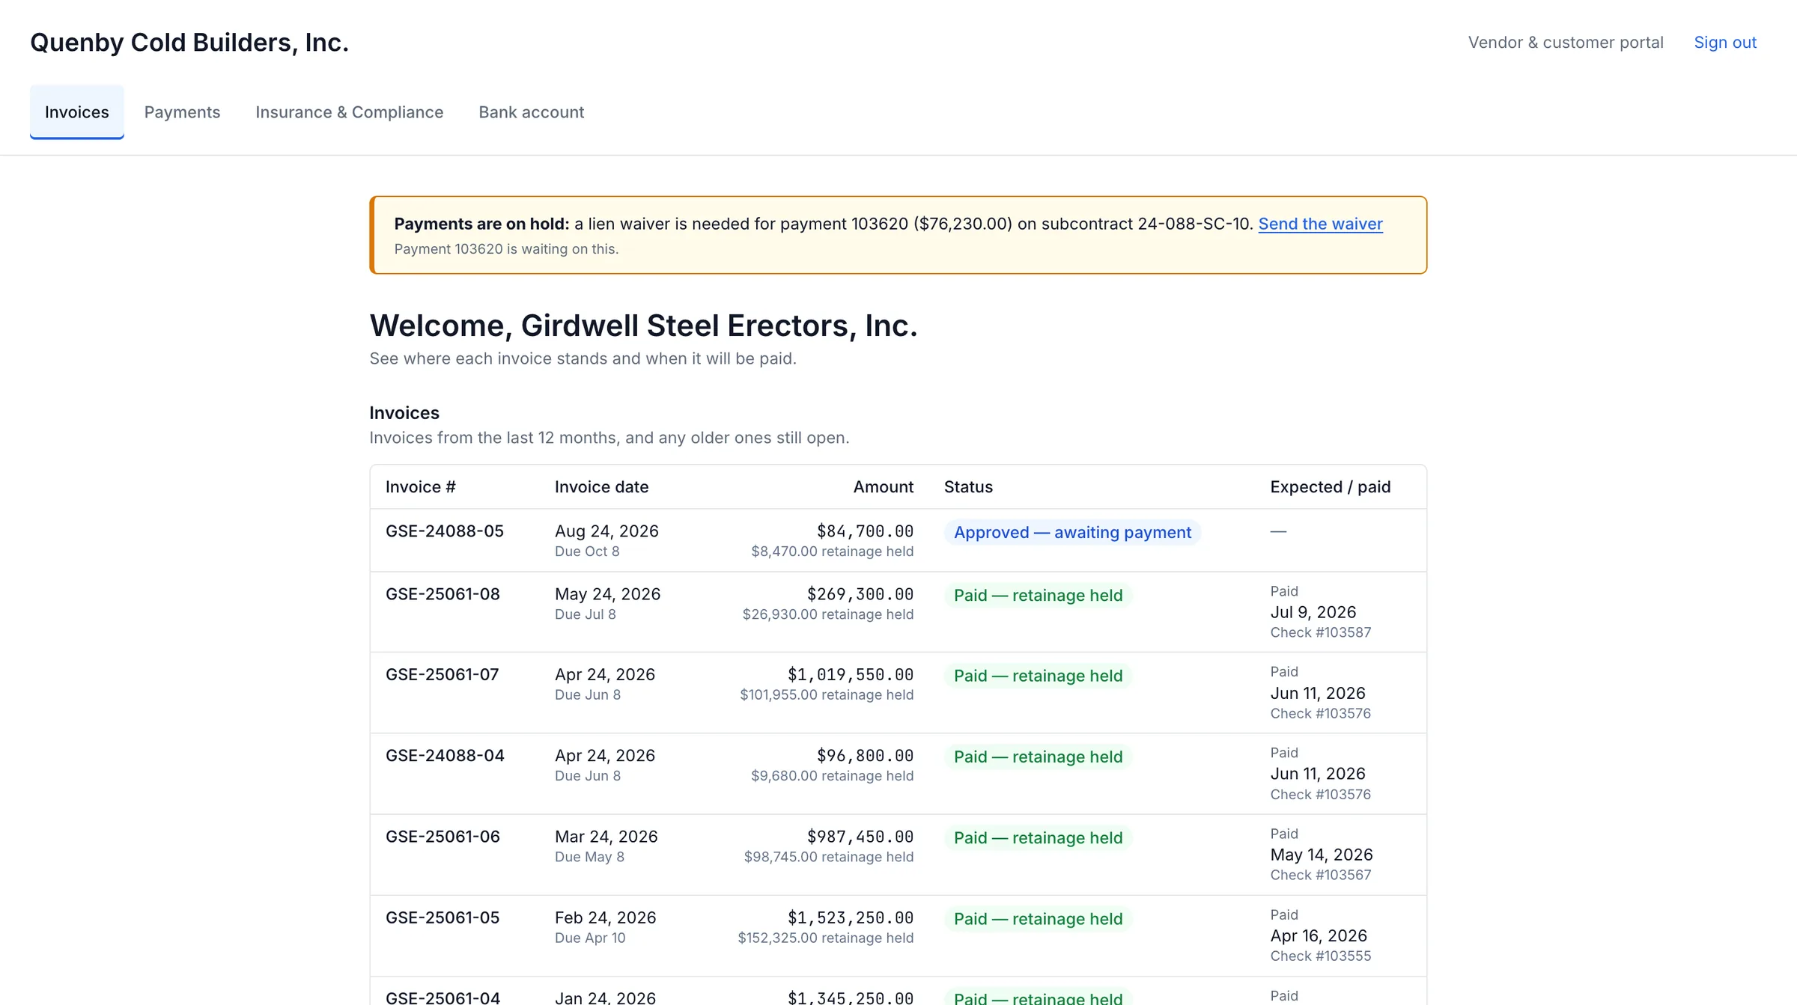The width and height of the screenshot is (1797, 1005).
Task: Click the Invoice date column header
Action: click(601, 487)
